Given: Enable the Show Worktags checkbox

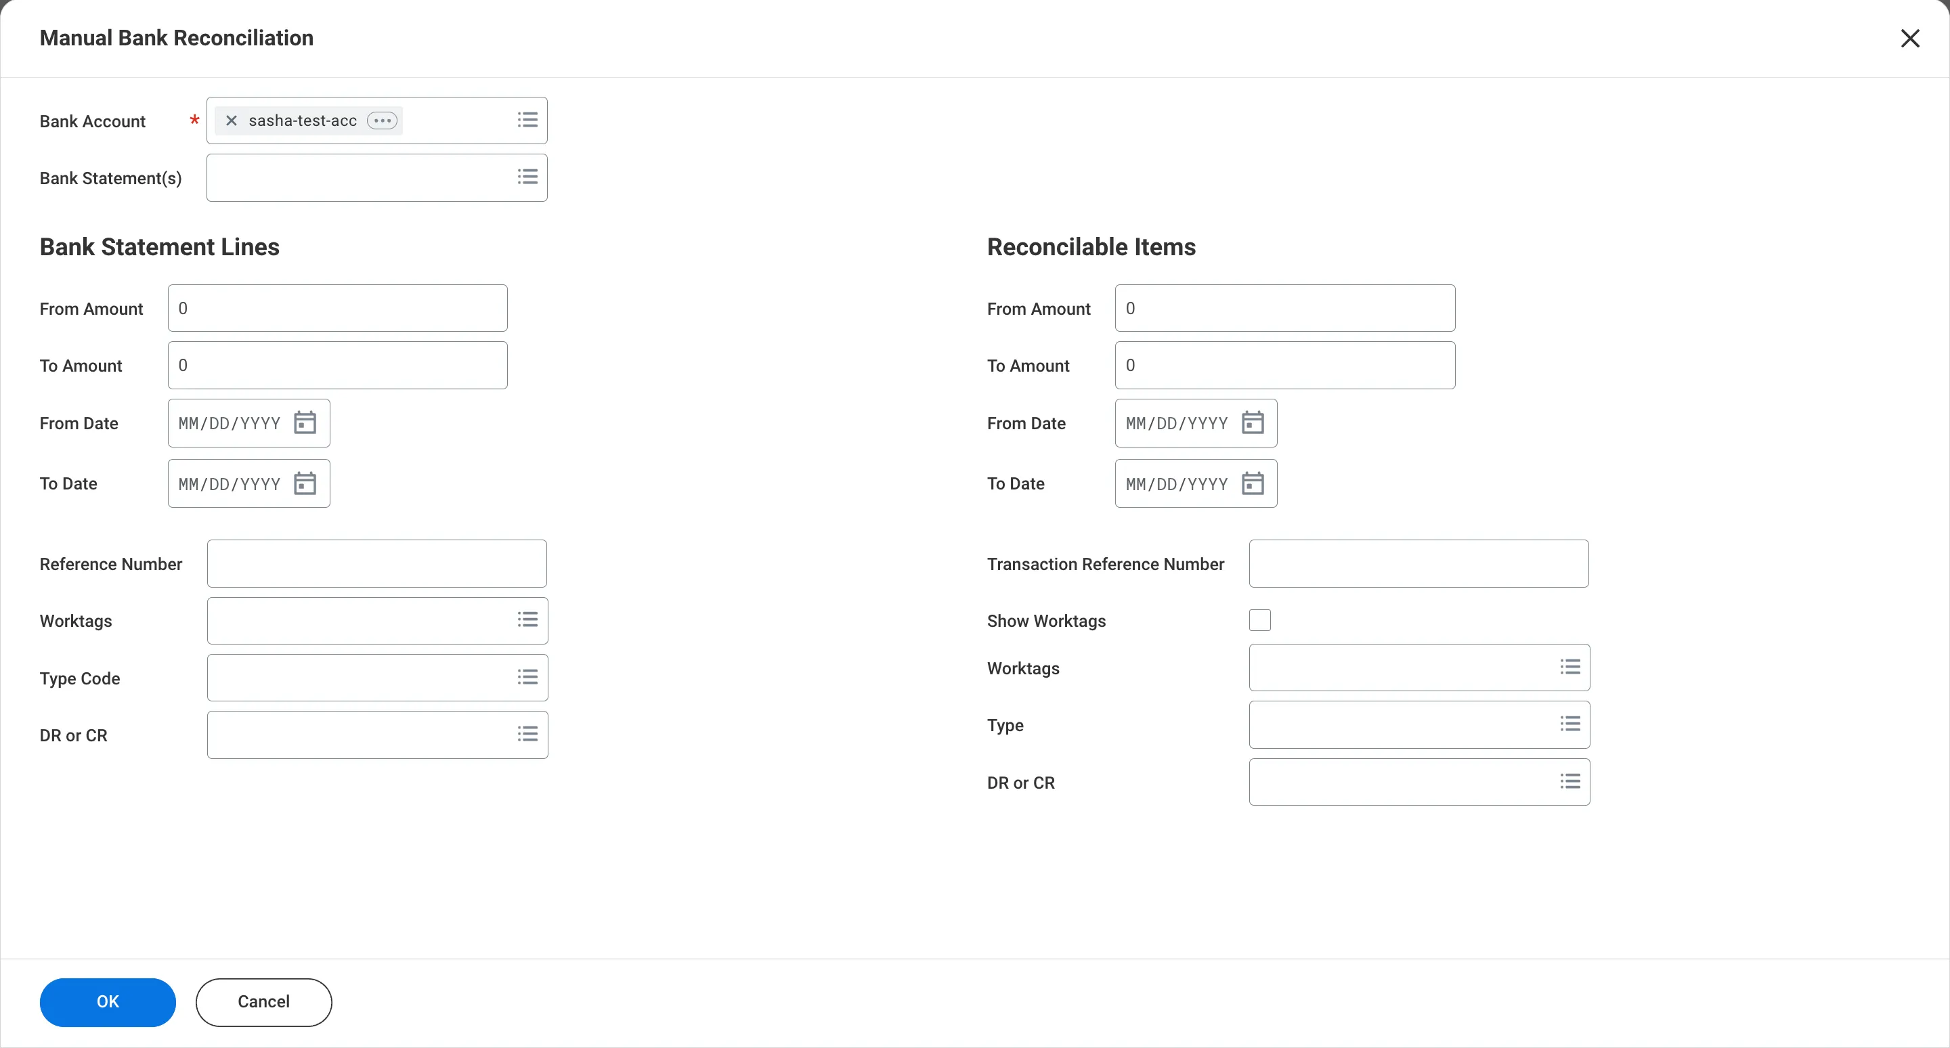Looking at the screenshot, I should (x=1259, y=621).
